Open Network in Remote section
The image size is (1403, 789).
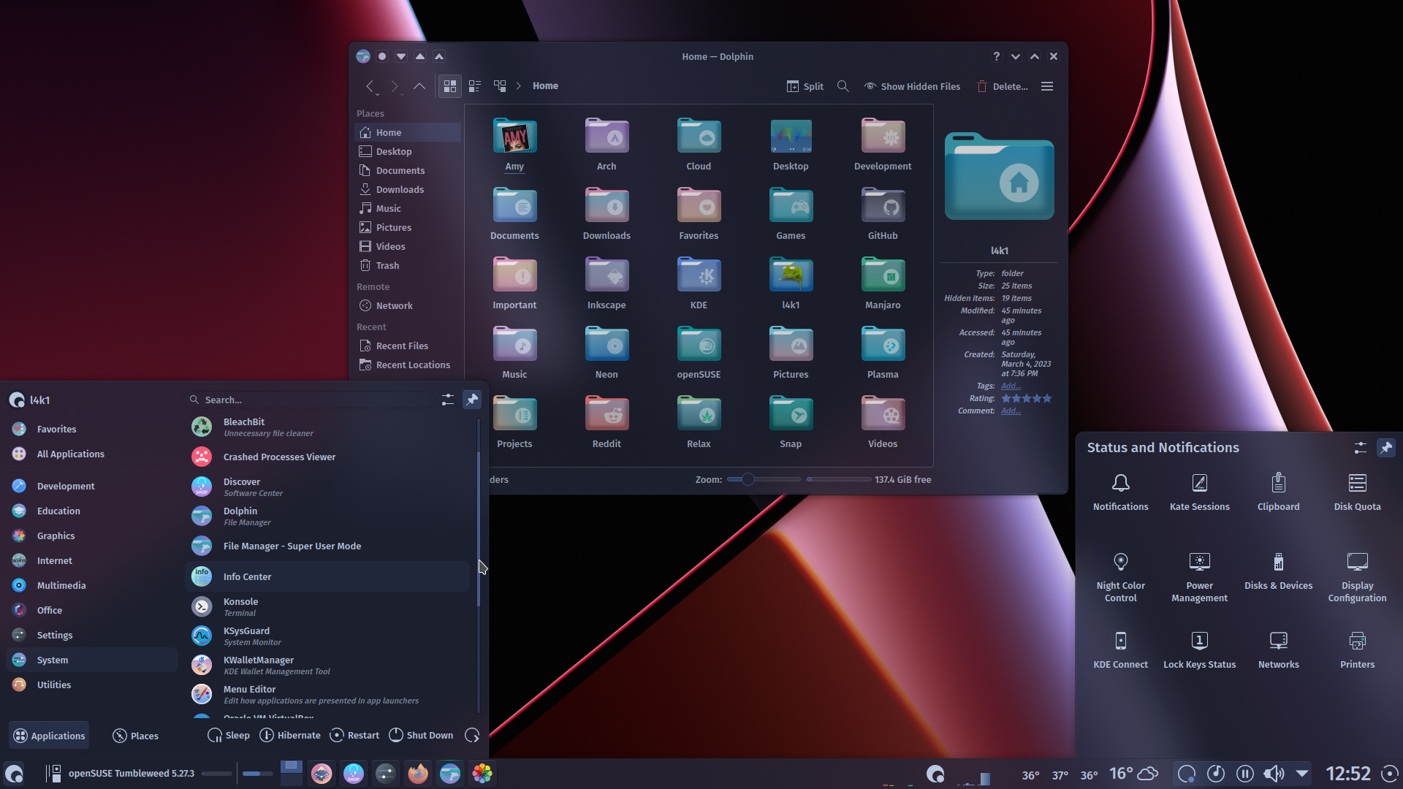click(x=408, y=305)
